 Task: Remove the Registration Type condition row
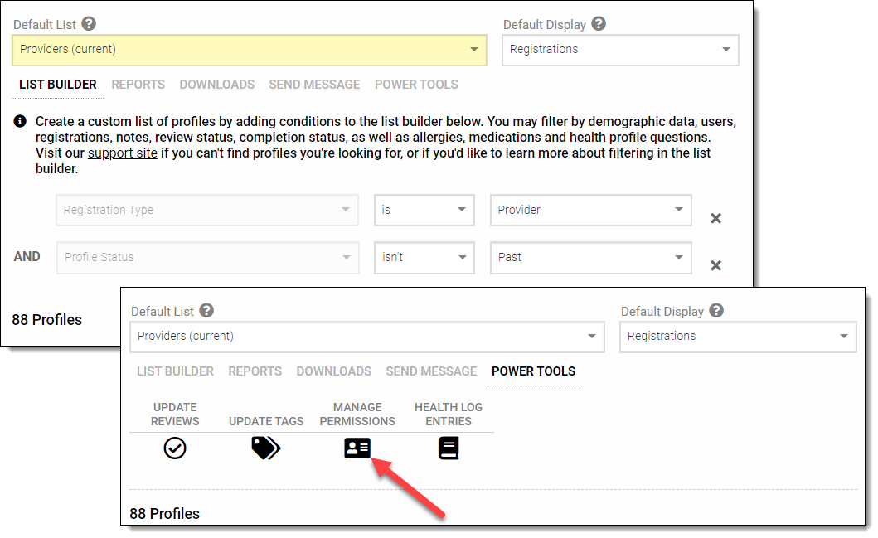[715, 218]
